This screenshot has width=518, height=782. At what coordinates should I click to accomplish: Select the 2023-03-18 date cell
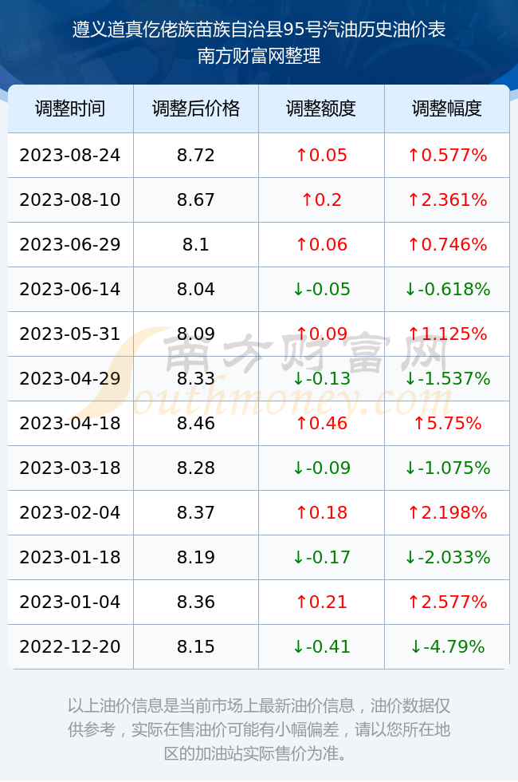tap(70, 468)
